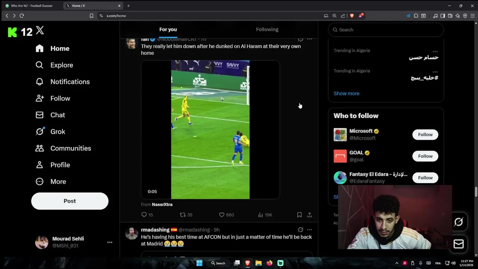The height and width of the screenshot is (269, 478).
Task: Like the post with 660 likes
Action: point(226,215)
